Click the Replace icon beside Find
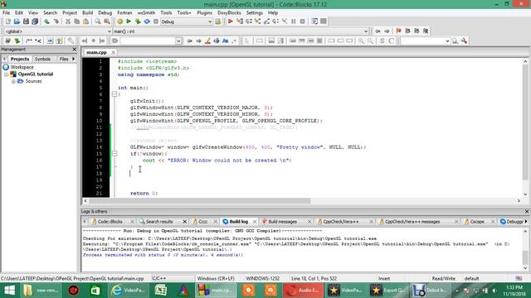This screenshot has width=531, height=298. point(107,22)
